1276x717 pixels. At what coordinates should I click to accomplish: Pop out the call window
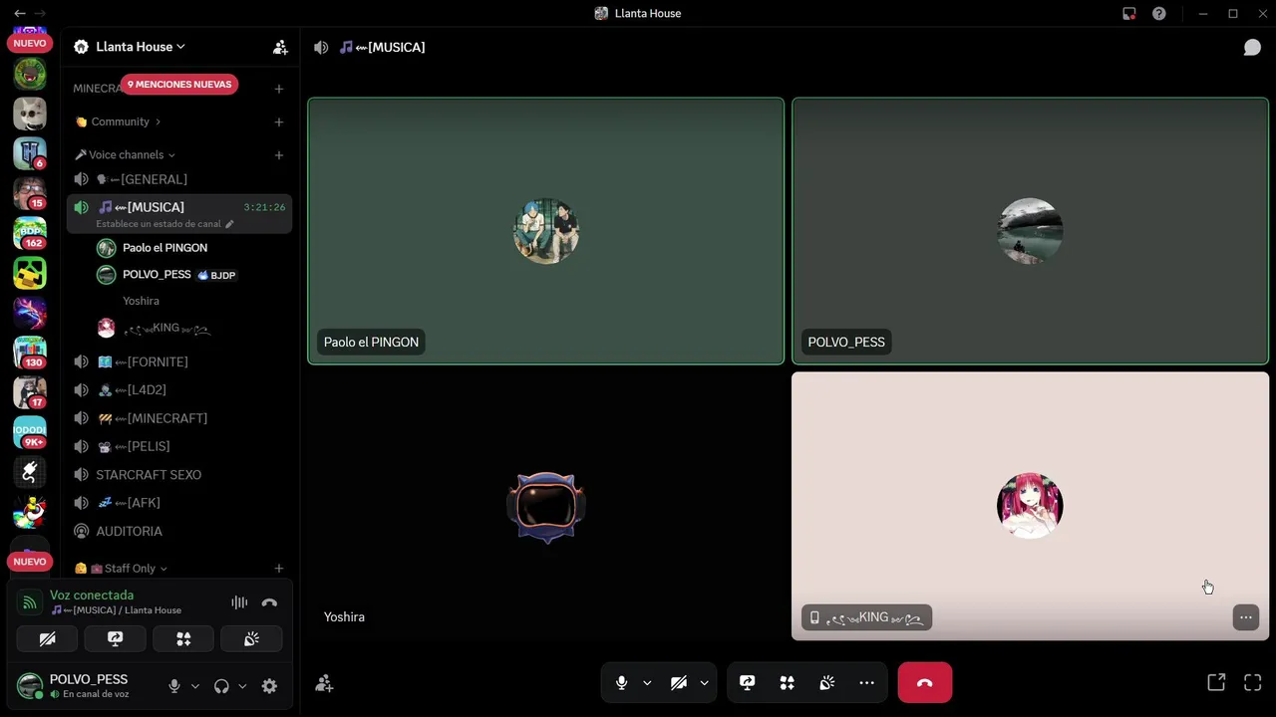[1216, 683]
